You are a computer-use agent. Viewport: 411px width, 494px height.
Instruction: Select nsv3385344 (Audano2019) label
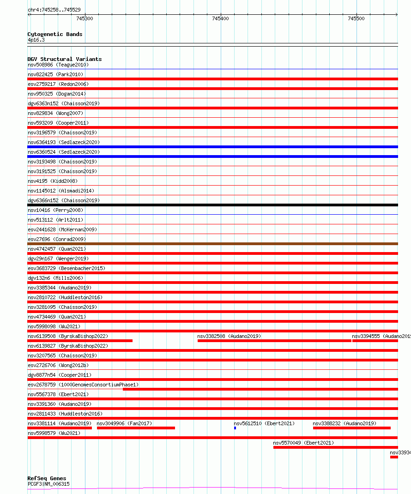60,288
